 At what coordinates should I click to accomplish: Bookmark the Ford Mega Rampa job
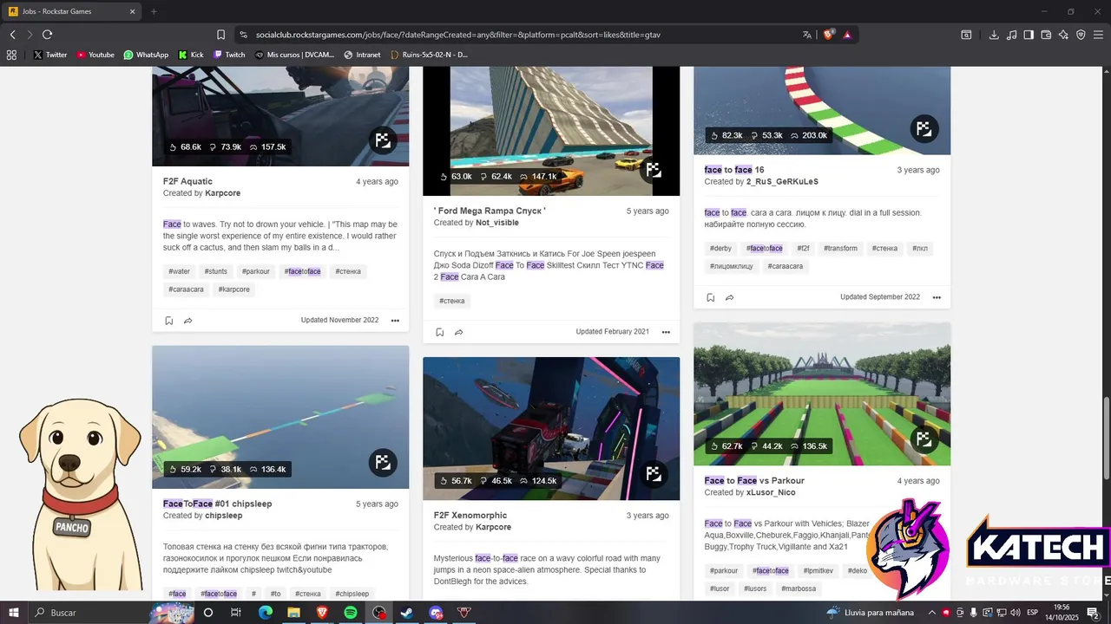pos(439,332)
